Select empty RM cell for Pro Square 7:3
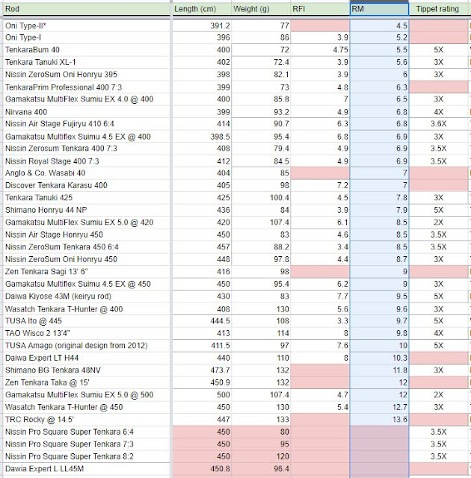This screenshot has width=471, height=478. tap(379, 444)
